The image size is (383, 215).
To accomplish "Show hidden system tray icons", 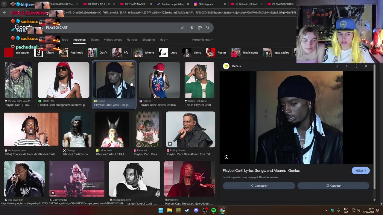I will point(326,210).
